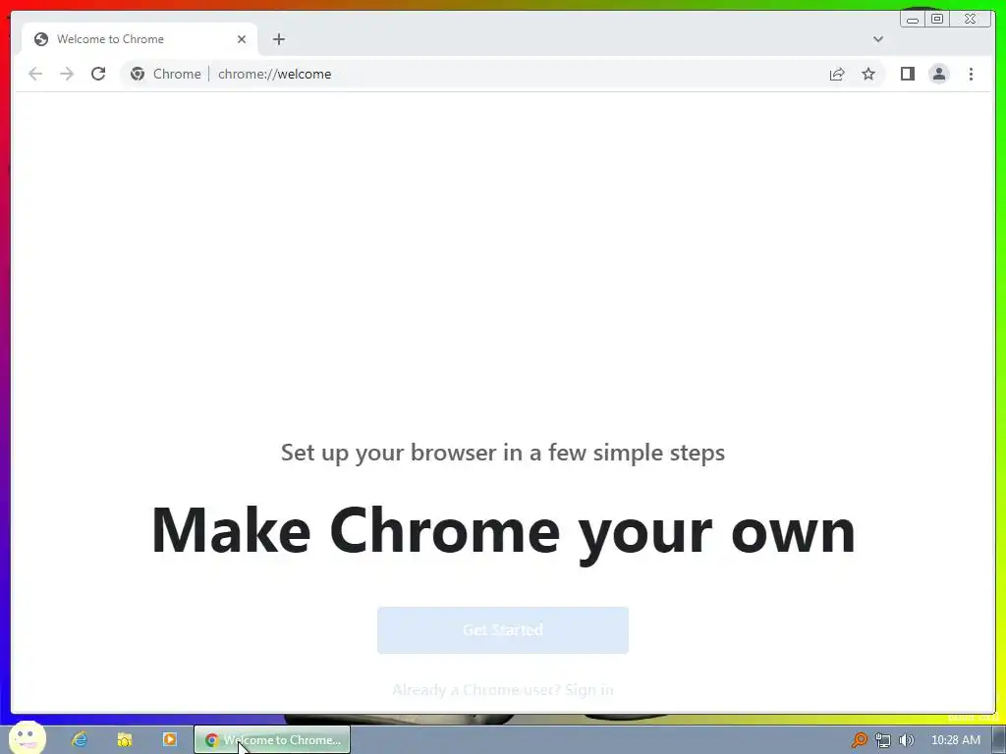Open the 10:28 AM clock
Viewport: 1006px width, 754px height.
(x=955, y=740)
